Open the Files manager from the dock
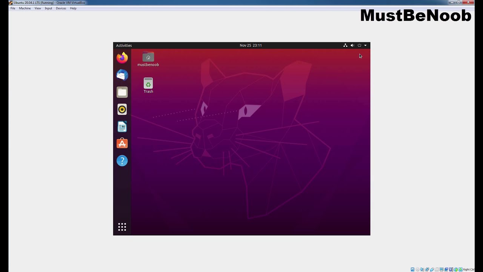 point(122,92)
